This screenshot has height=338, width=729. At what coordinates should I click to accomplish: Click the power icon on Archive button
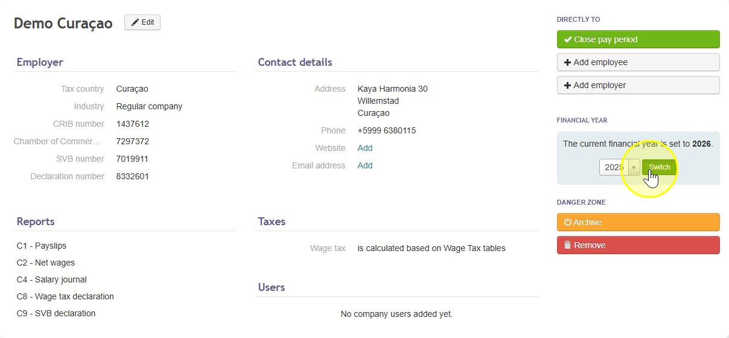tap(568, 222)
